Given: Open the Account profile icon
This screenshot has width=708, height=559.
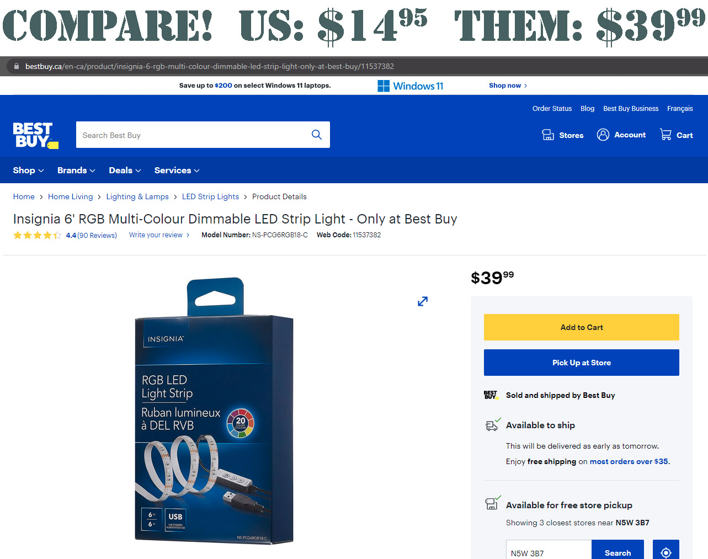Looking at the screenshot, I should (x=603, y=135).
